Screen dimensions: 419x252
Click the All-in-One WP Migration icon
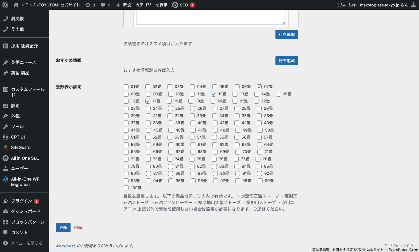(6, 179)
